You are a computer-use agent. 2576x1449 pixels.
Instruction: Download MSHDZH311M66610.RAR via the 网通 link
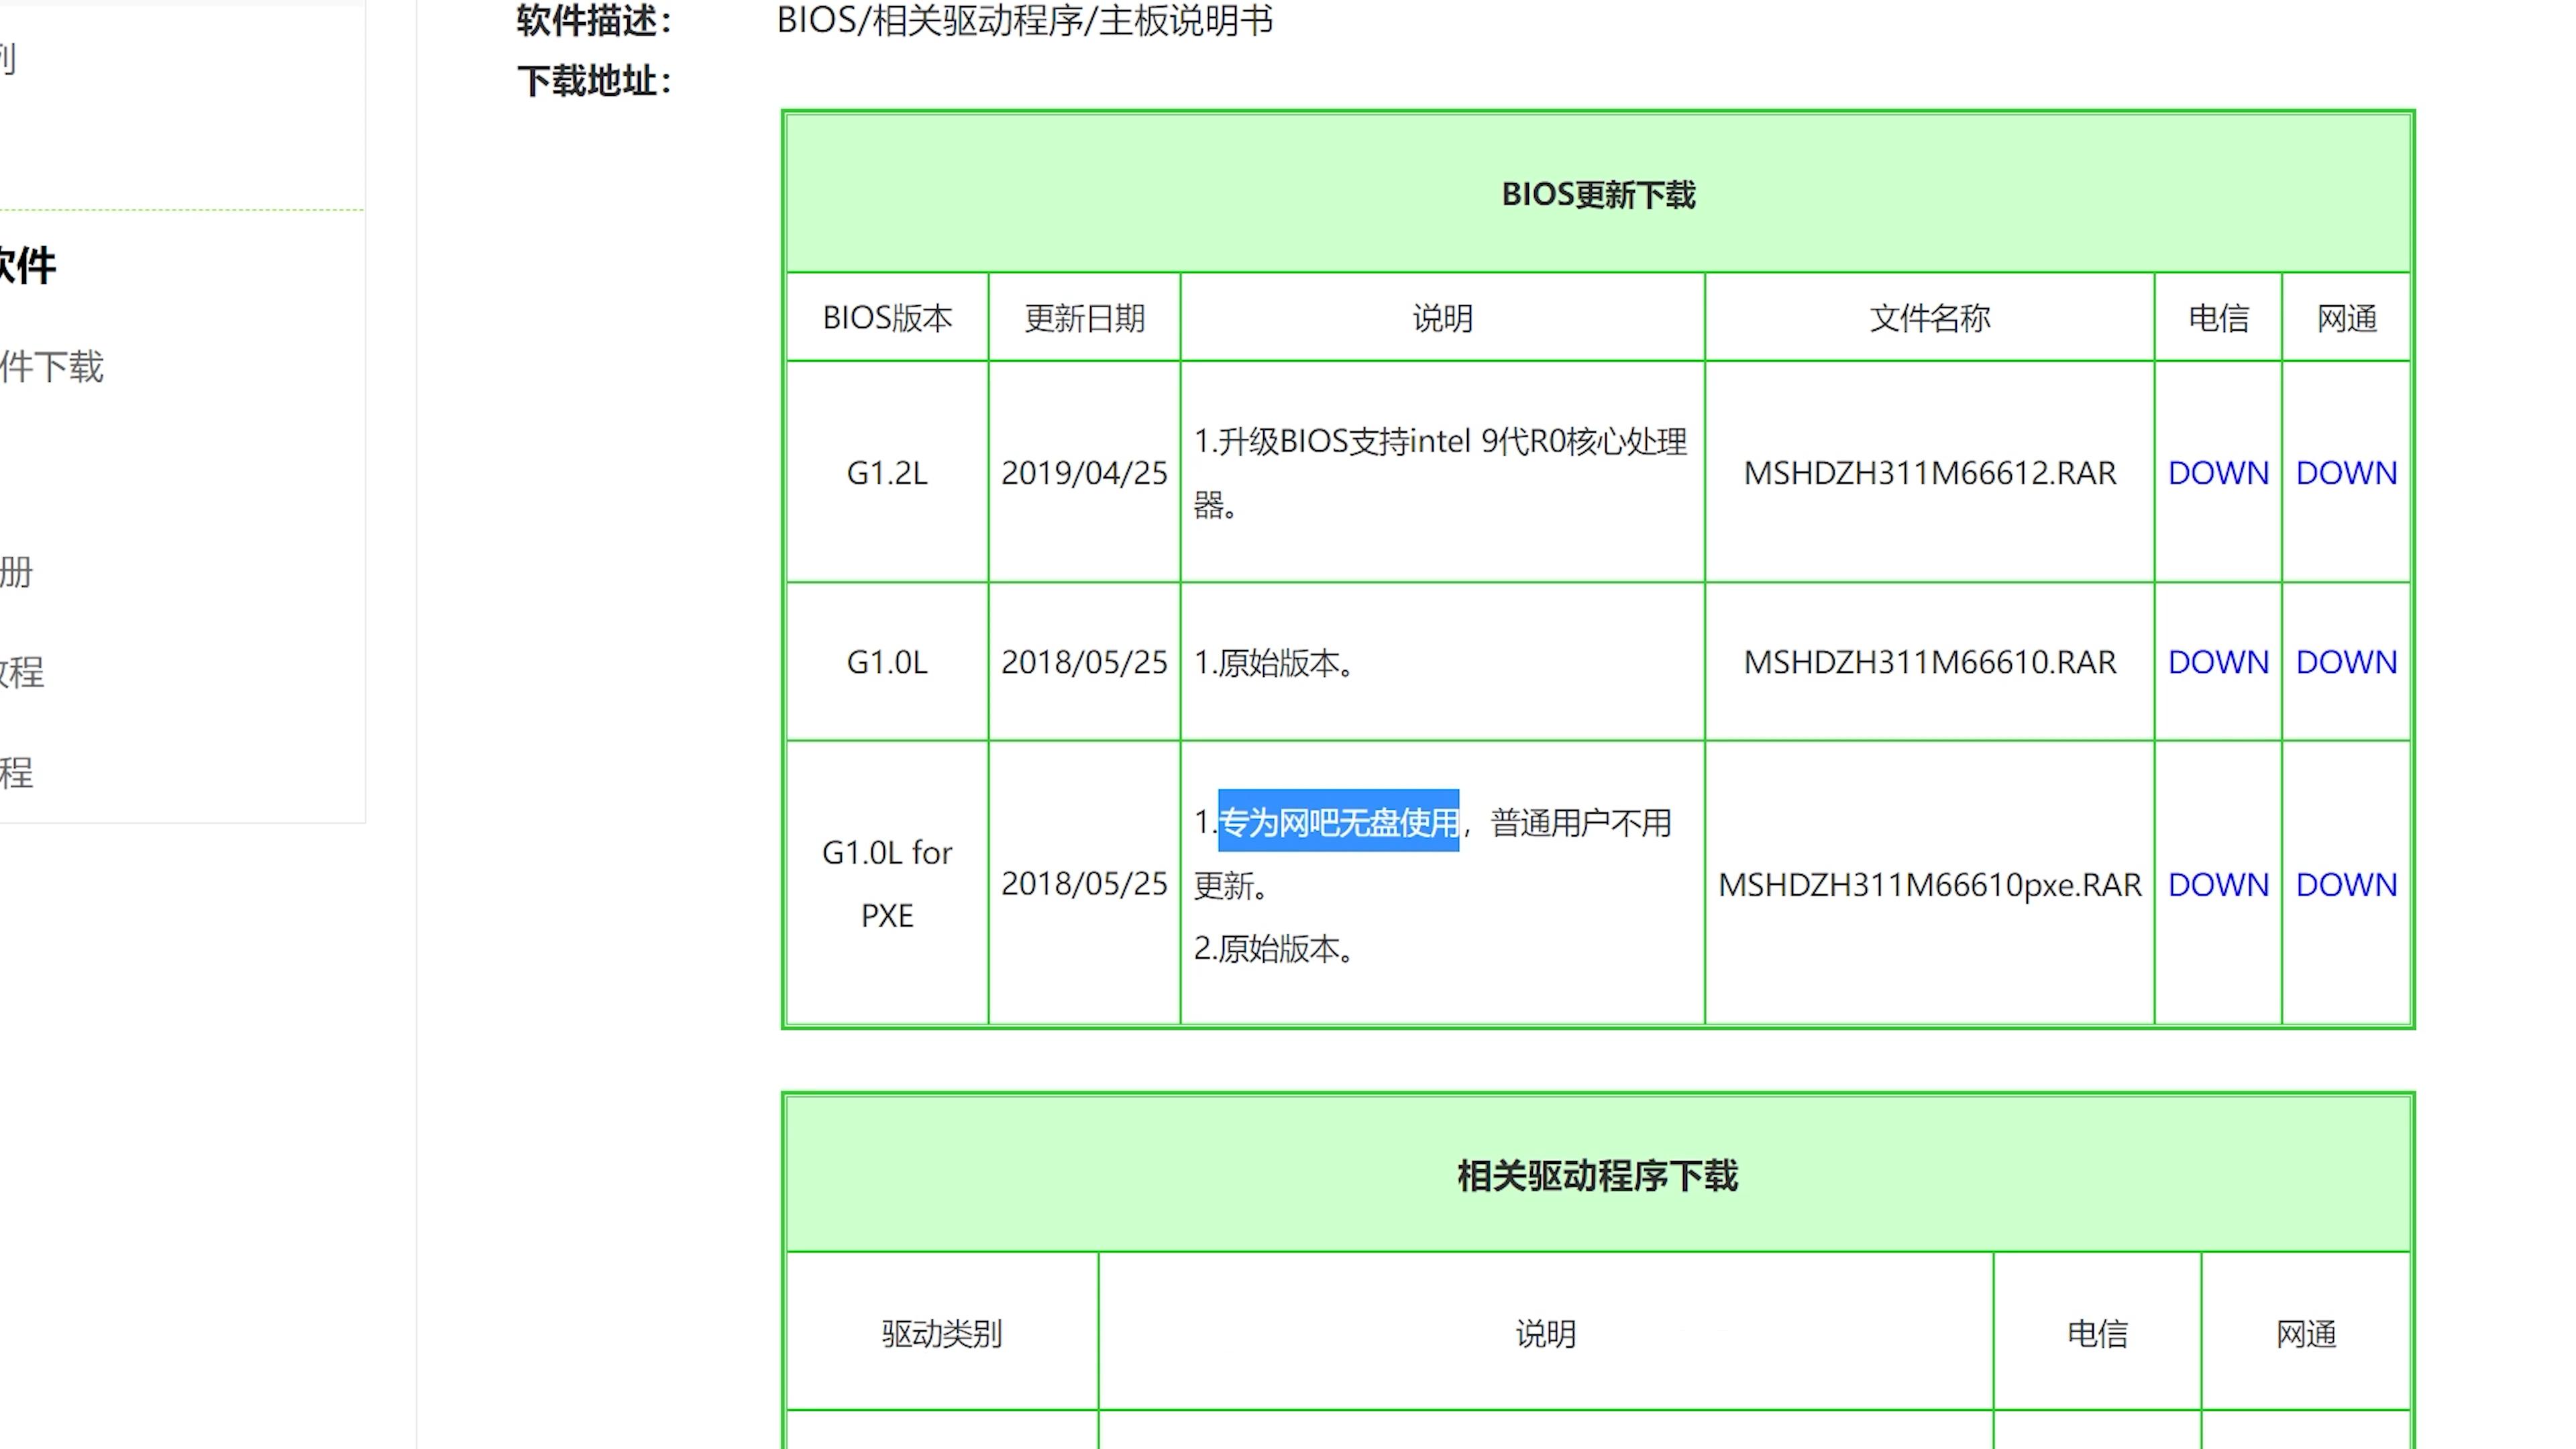[2345, 661]
